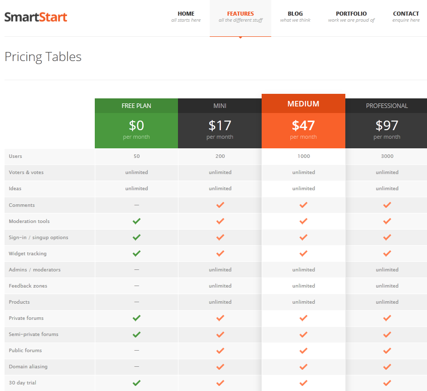Click the Mini plan Moderation tools checkmark
The height and width of the screenshot is (391, 427).
[220, 221]
